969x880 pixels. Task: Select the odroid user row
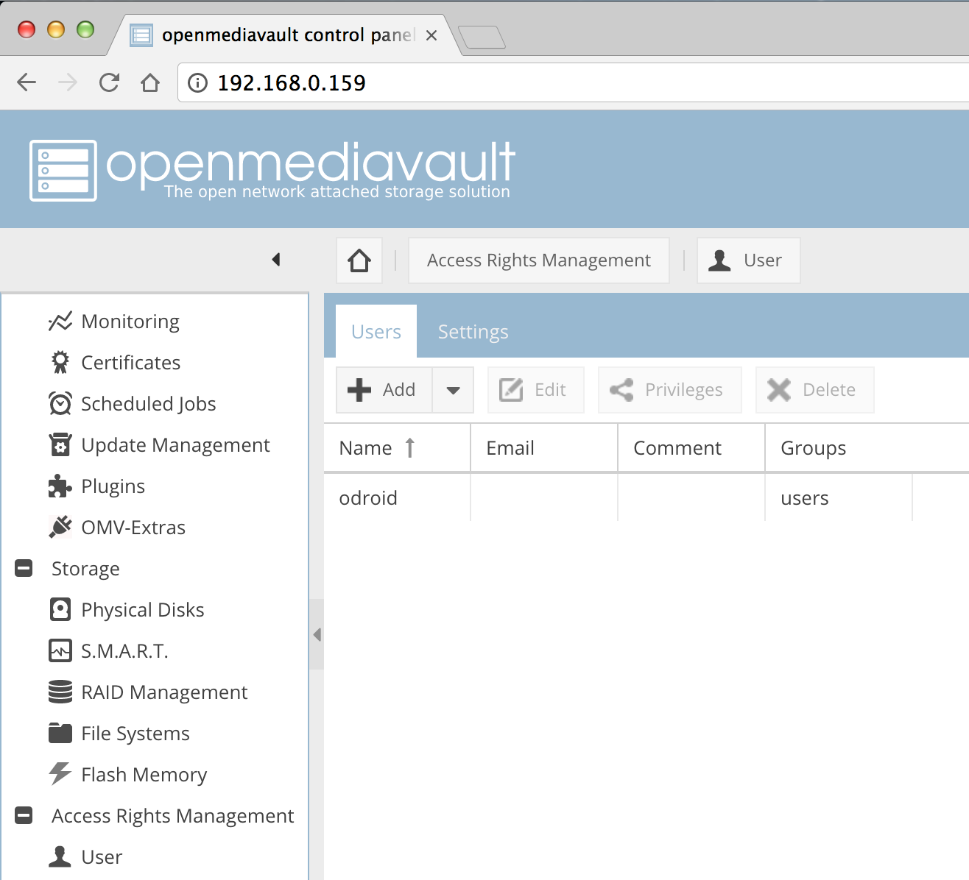pyautogui.click(x=646, y=498)
